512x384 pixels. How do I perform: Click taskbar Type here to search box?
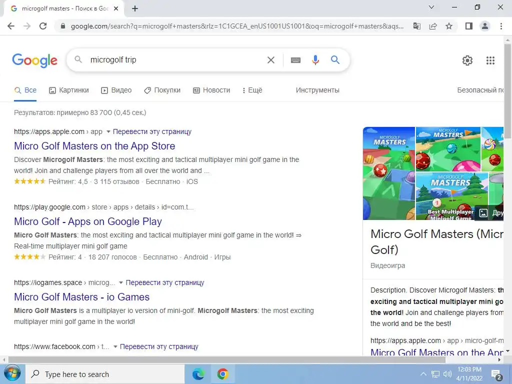(x=105, y=374)
